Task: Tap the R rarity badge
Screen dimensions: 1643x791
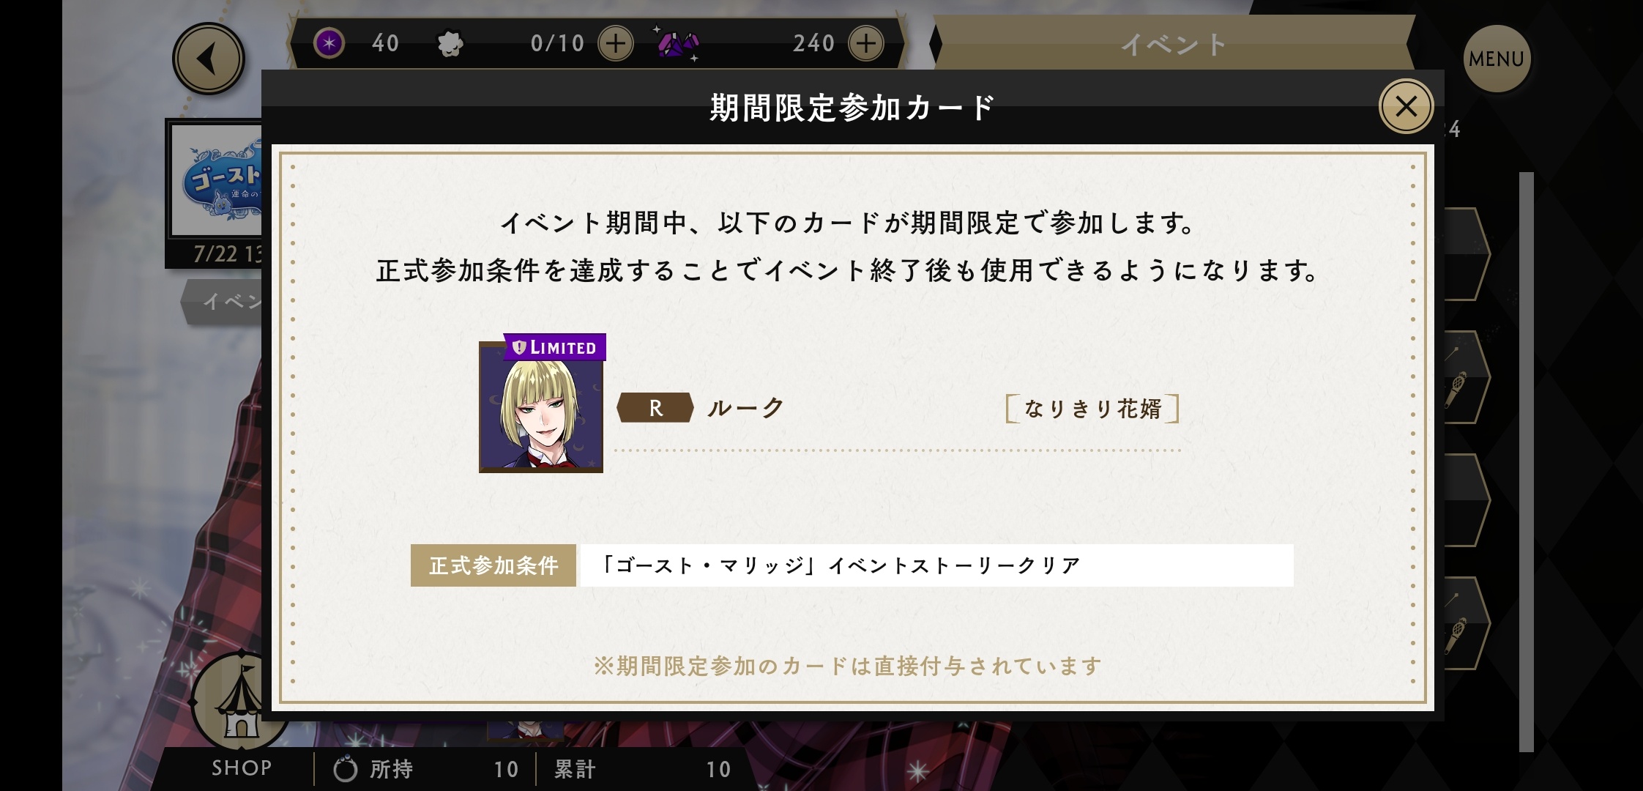Action: pos(655,408)
